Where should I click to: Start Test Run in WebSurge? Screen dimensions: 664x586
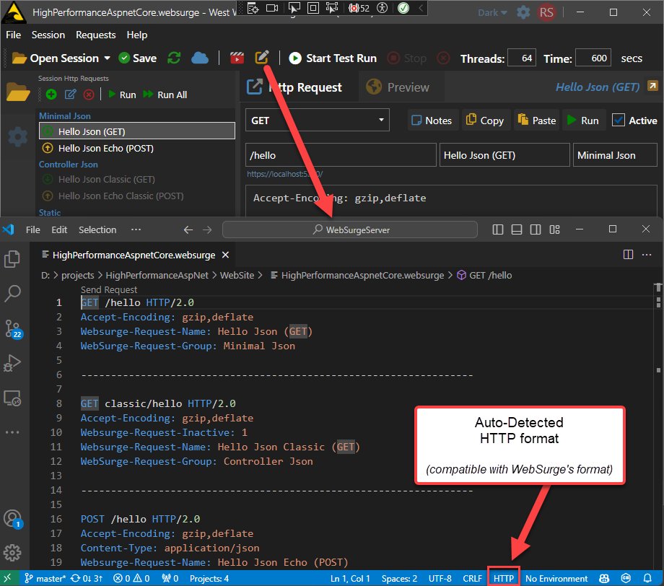(333, 58)
